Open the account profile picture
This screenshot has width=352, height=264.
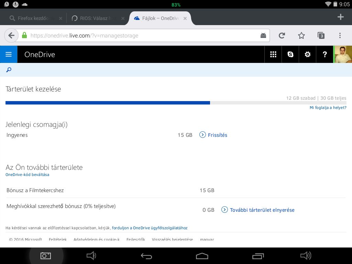[343, 54]
